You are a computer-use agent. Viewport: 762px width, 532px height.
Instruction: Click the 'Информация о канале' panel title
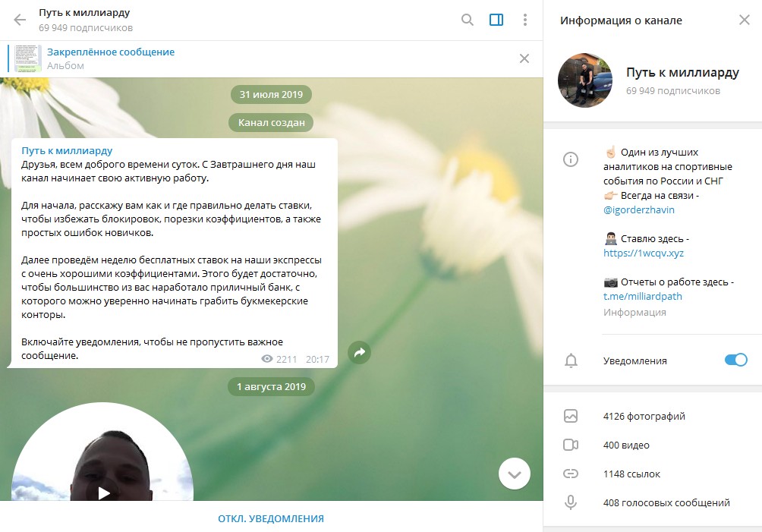pyautogui.click(x=621, y=20)
